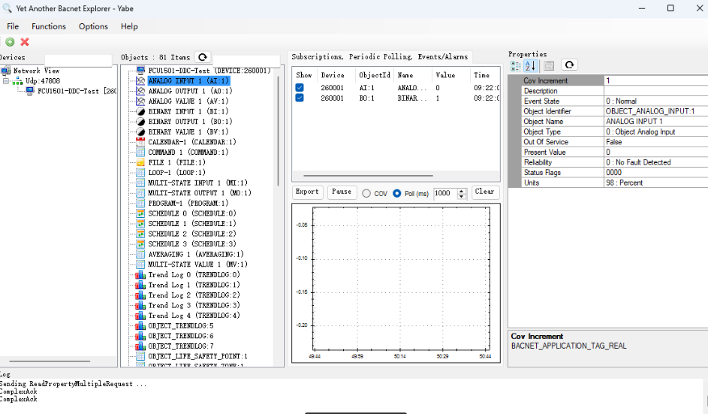Click the Units value 98 : Percent
The image size is (708, 414).
point(624,183)
